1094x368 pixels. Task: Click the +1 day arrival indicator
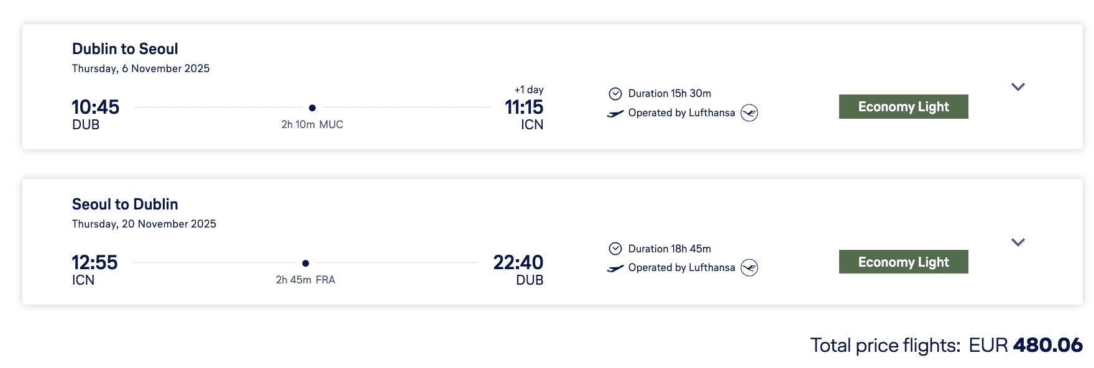(x=529, y=90)
